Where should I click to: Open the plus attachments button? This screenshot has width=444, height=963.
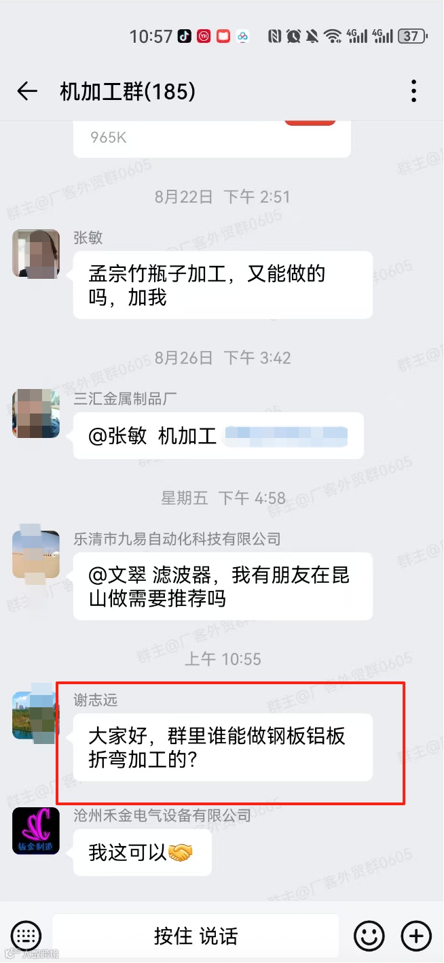pos(416,936)
